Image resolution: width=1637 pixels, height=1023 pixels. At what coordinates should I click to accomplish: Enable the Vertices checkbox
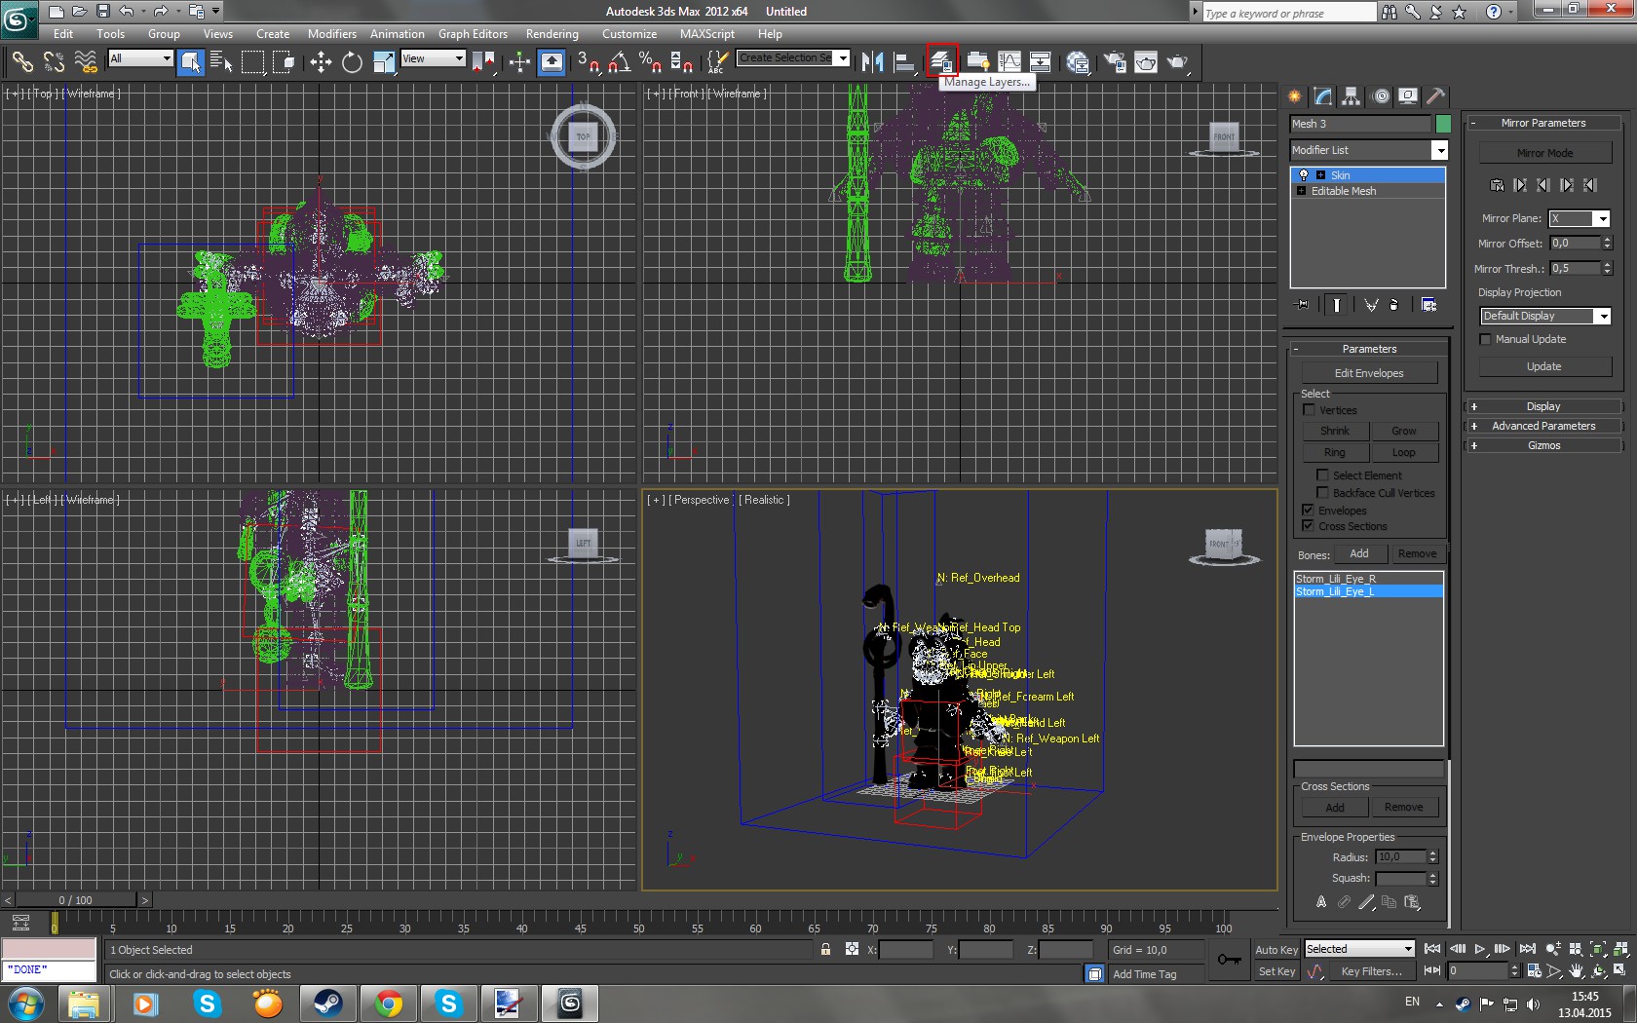click(x=1310, y=410)
